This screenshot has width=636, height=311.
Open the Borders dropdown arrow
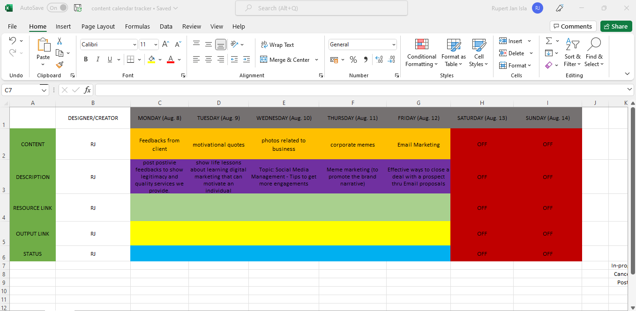pyautogui.click(x=139, y=59)
